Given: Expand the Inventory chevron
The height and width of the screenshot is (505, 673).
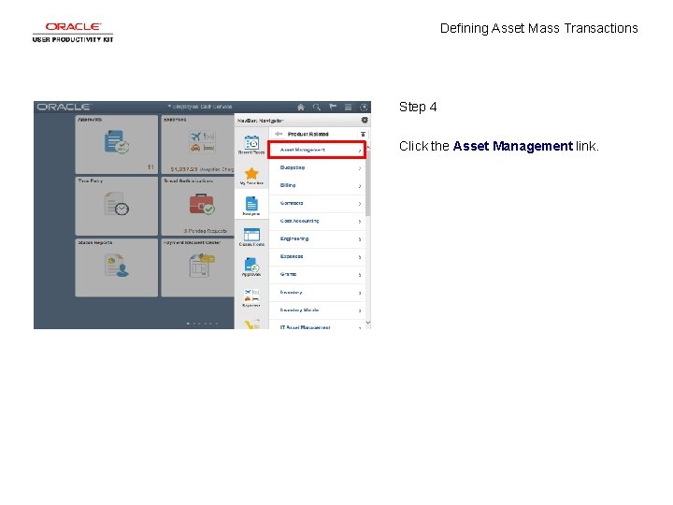Looking at the screenshot, I should coord(360,294).
